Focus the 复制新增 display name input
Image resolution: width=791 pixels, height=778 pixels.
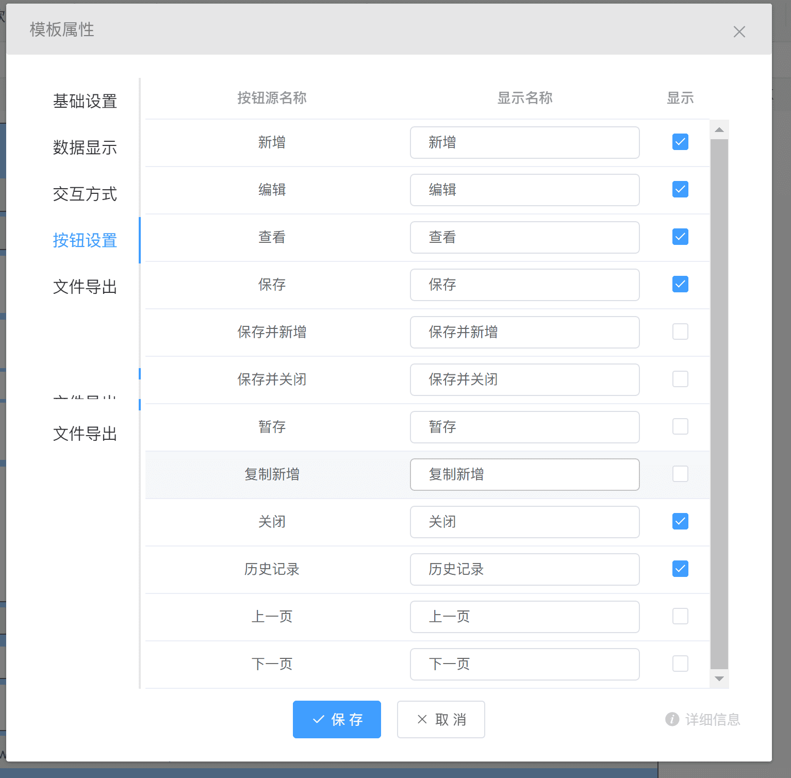tap(524, 474)
